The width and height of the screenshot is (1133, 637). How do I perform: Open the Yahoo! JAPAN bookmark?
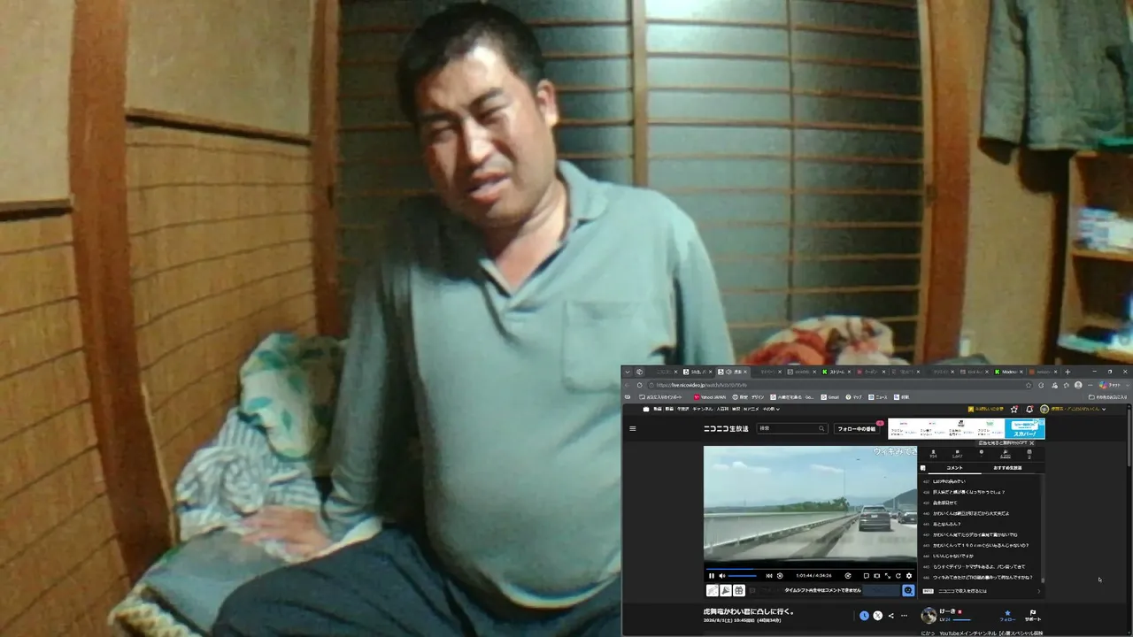(x=710, y=397)
